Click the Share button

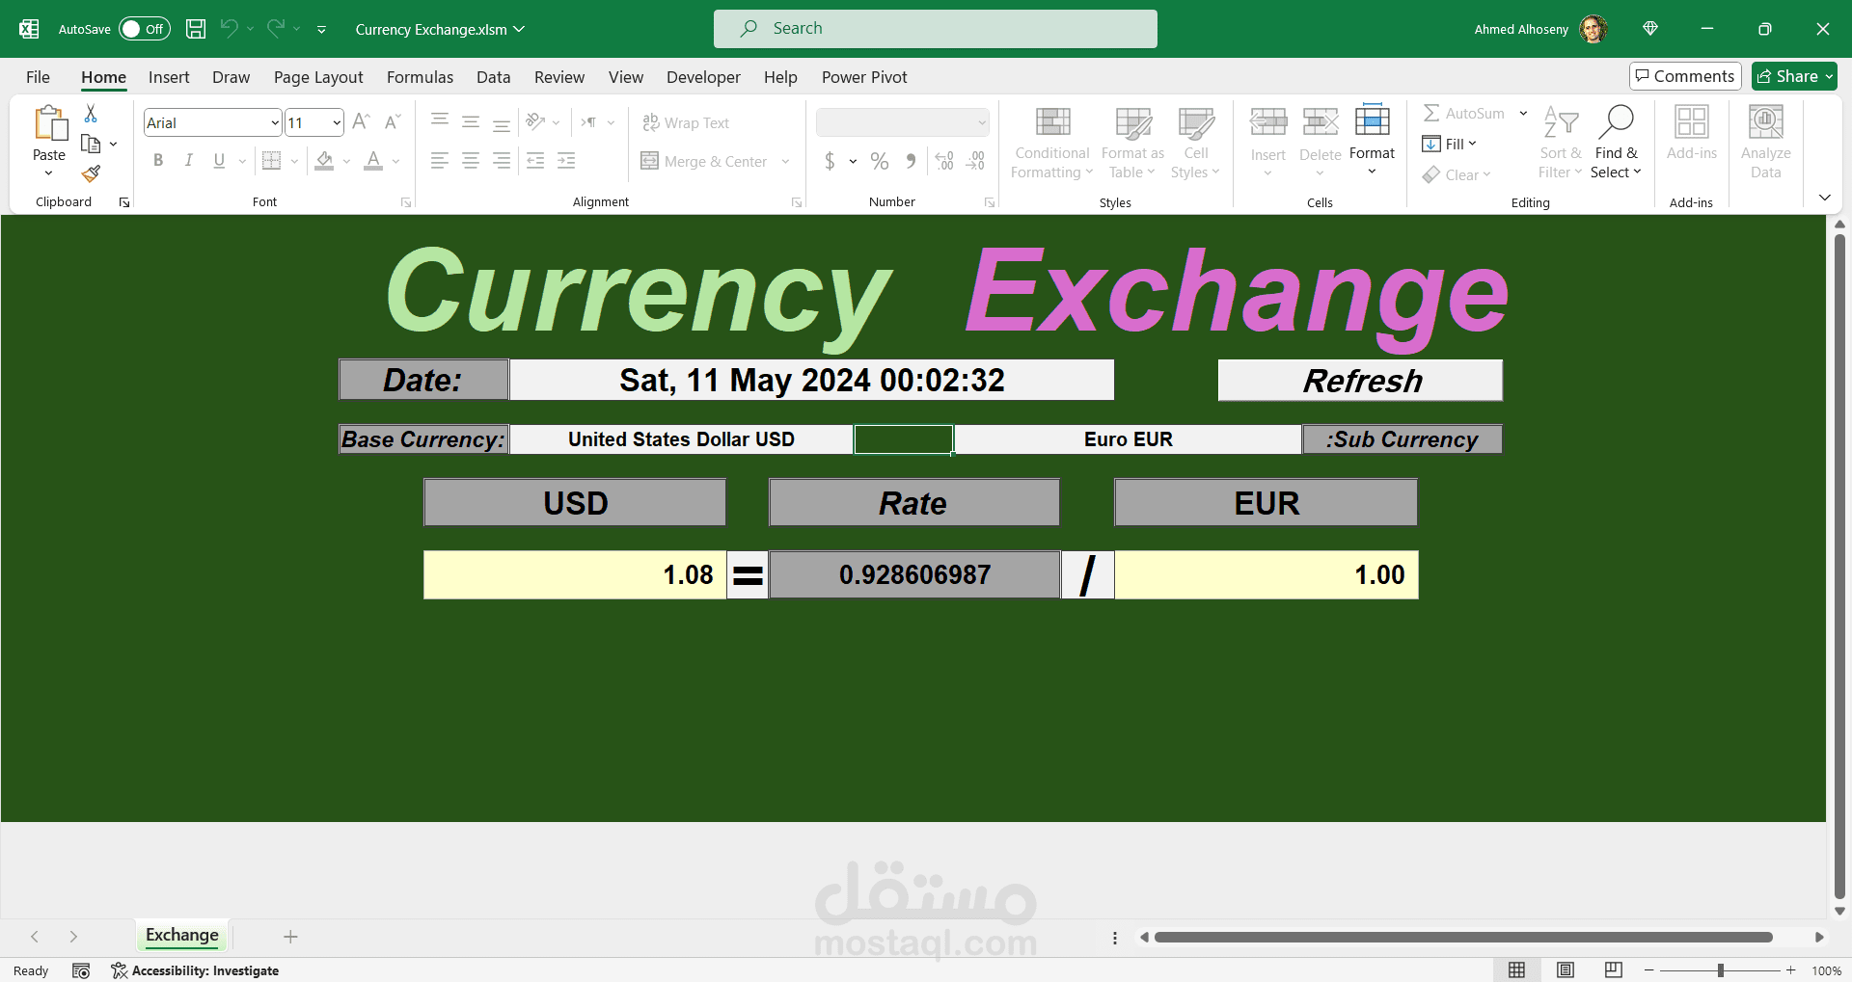click(1794, 76)
